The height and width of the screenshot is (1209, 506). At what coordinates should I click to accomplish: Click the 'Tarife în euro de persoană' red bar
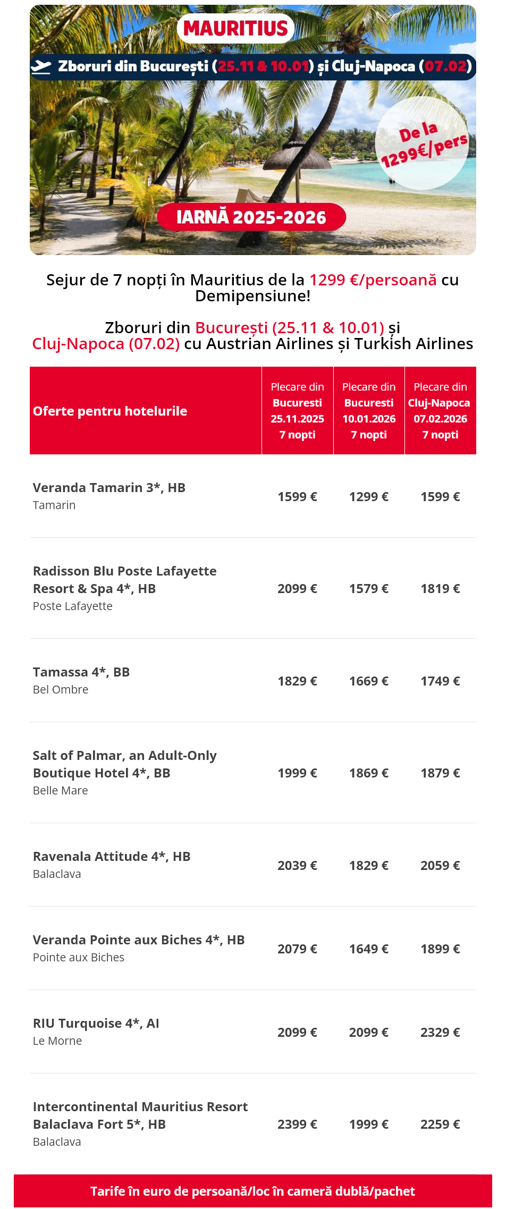(252, 1191)
